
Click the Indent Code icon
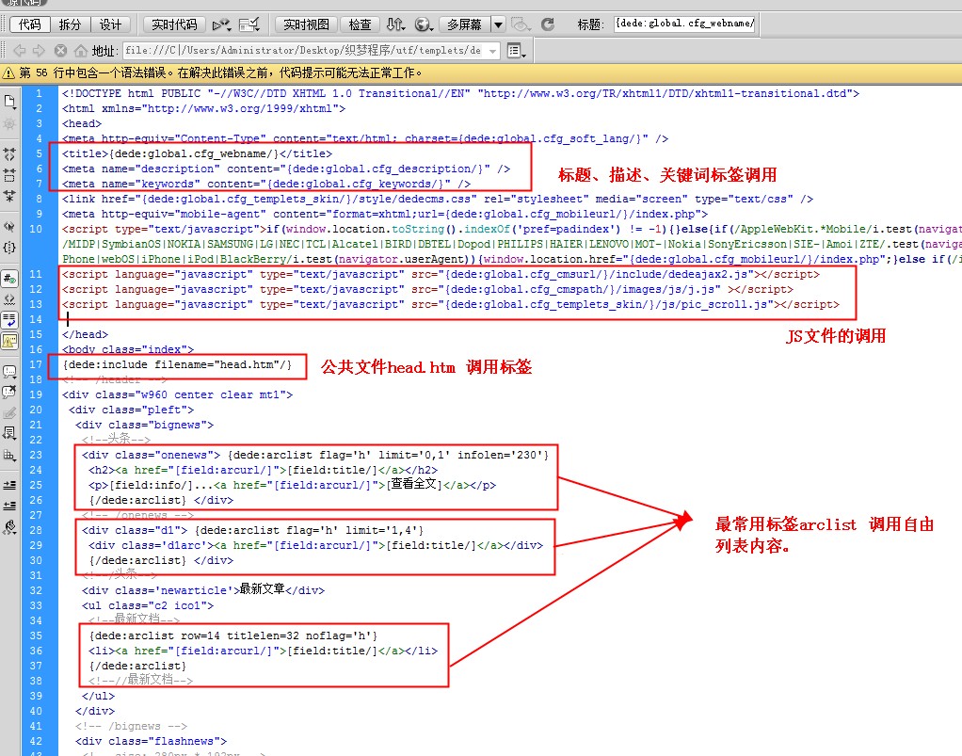tap(9, 484)
